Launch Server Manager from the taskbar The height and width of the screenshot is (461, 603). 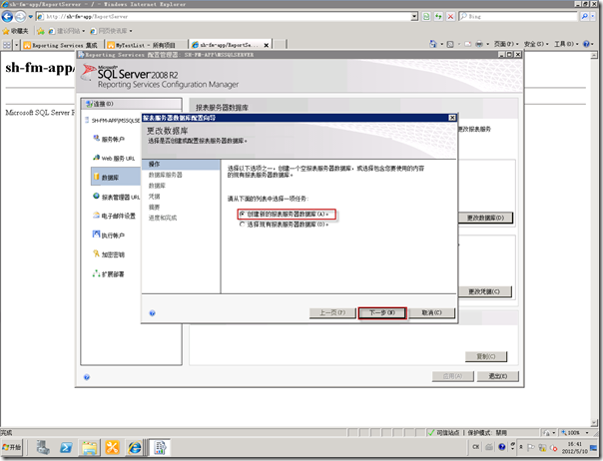pos(43,448)
